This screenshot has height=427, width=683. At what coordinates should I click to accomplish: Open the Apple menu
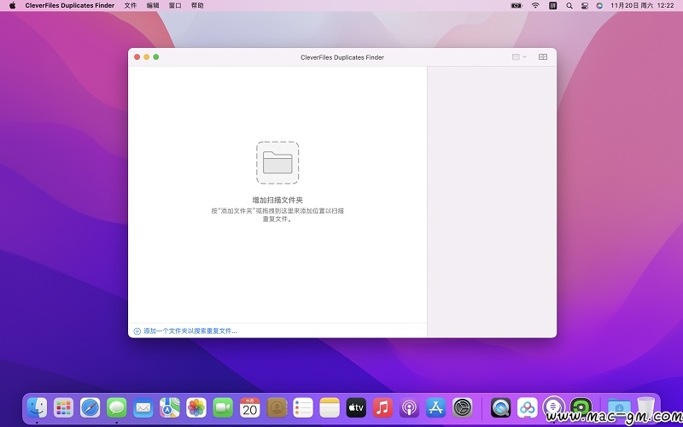coord(13,6)
